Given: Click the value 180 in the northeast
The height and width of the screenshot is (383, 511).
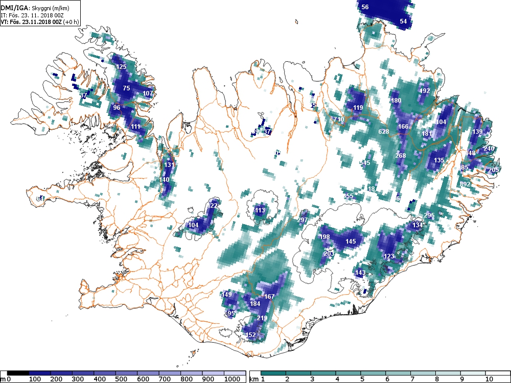Looking at the screenshot, I should pos(396,100).
